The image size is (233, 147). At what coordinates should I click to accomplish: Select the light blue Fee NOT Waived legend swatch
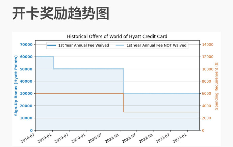tap(120, 46)
